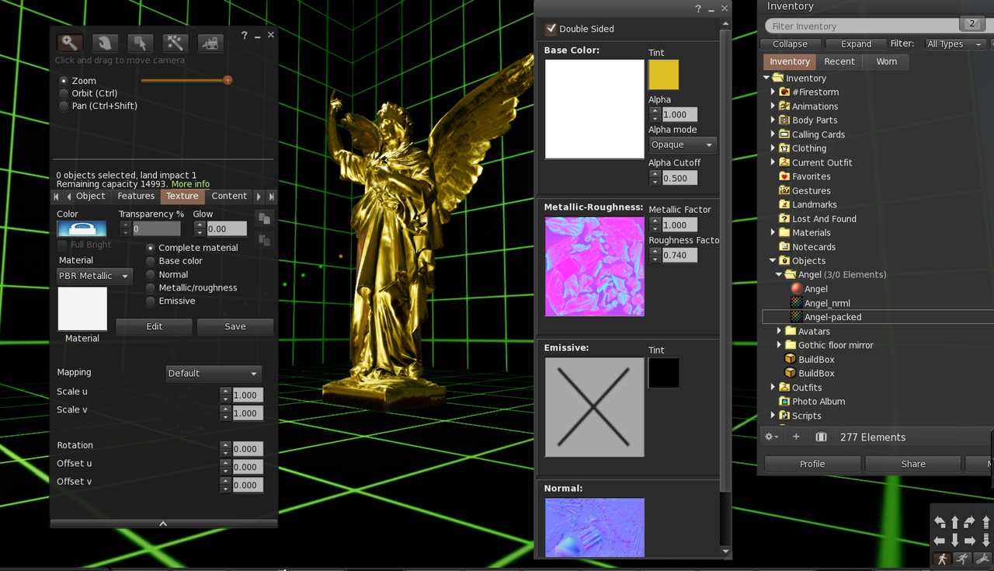Screen dimensions: 994x571
Task: Click the move-backward arrow in movement controls
Action: (x=955, y=540)
